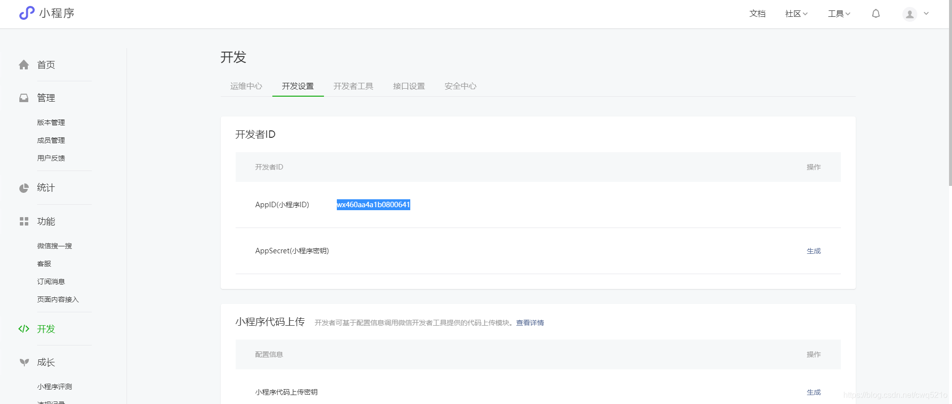Open 订阅消息 in sidebar

(51, 282)
